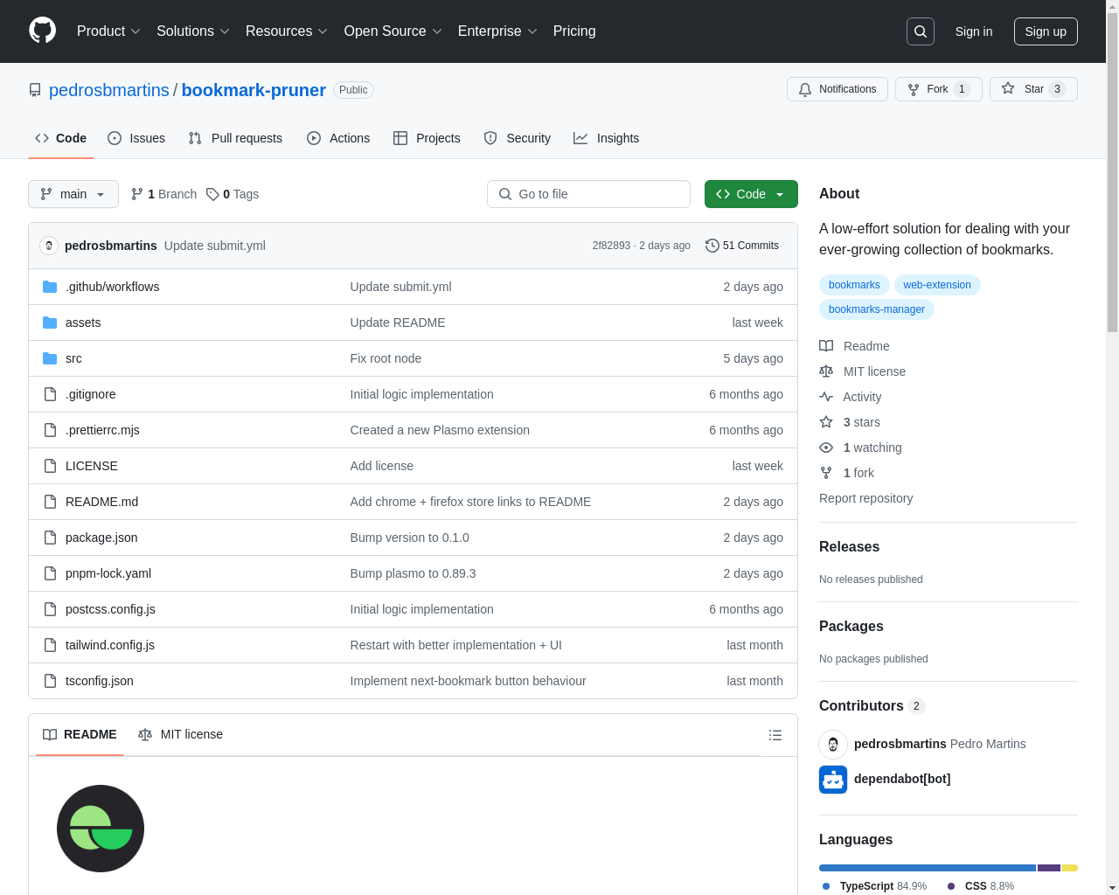1119x895 pixels.
Task: Open the README.md file
Action: click(x=101, y=502)
